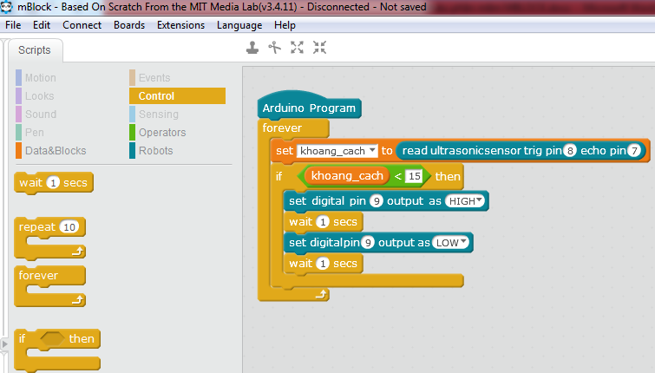655x373 pixels.
Task: Select the scissors delete tool
Action: coord(275,48)
